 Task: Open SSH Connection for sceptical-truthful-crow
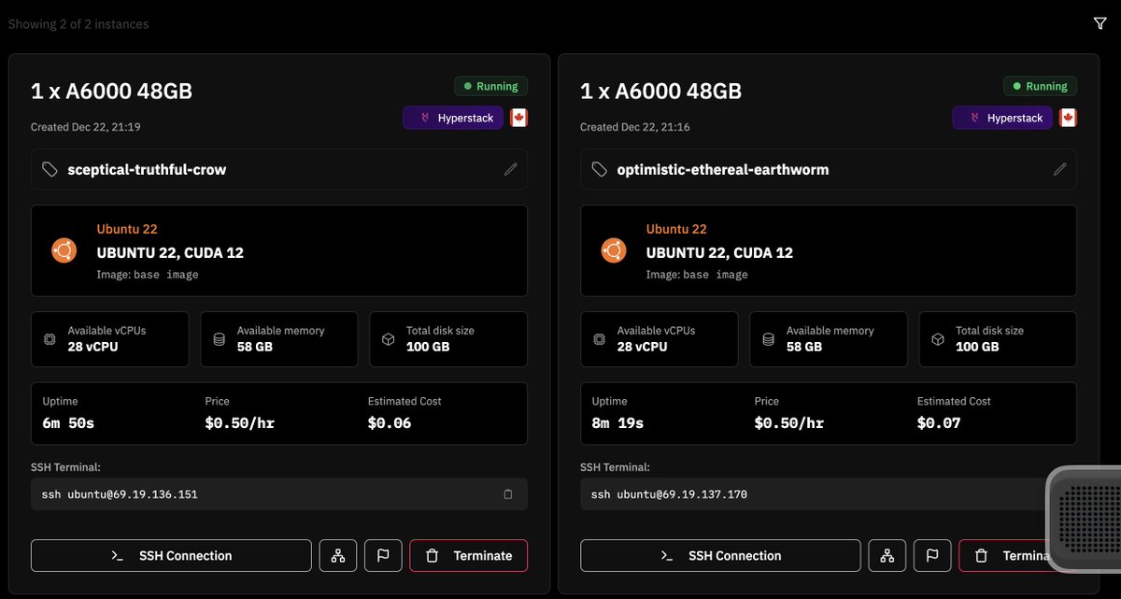pos(171,555)
